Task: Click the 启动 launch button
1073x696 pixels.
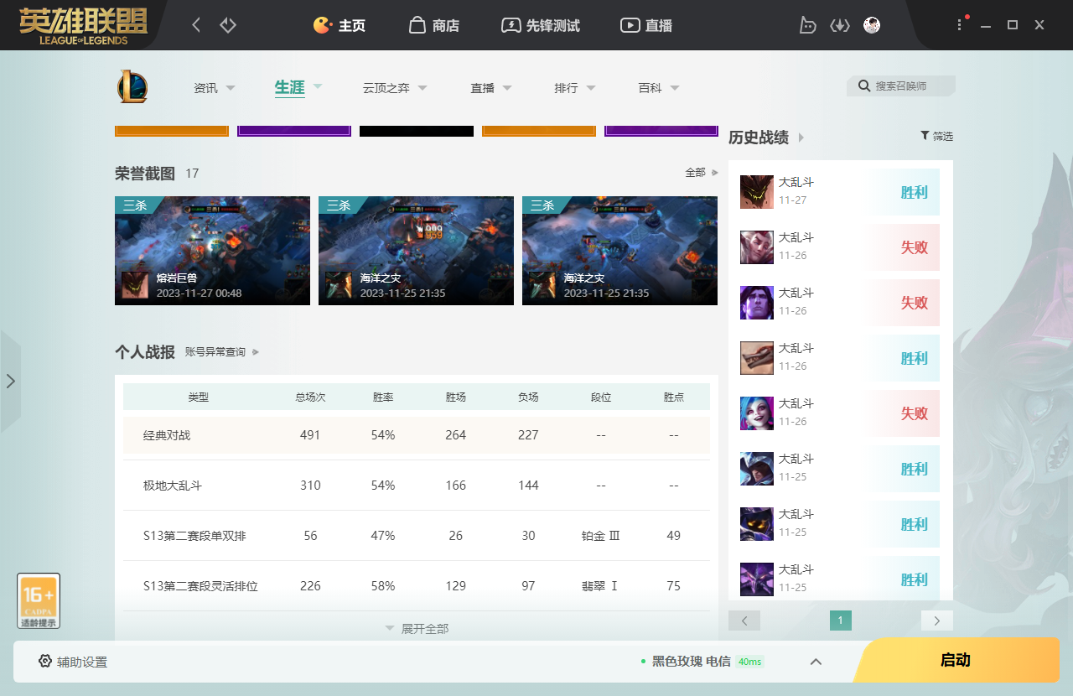Action: click(956, 660)
